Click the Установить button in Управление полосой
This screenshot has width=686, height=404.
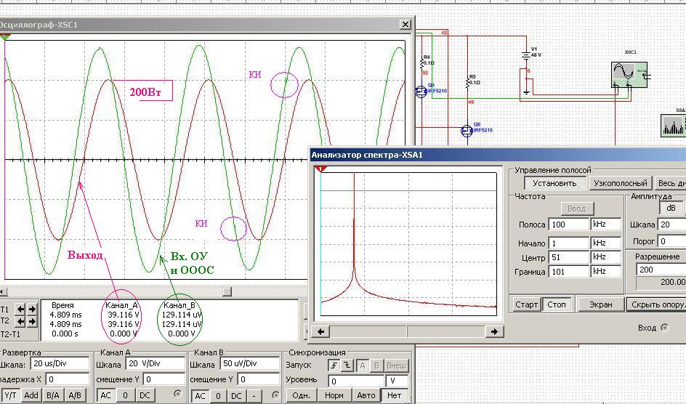tap(554, 183)
